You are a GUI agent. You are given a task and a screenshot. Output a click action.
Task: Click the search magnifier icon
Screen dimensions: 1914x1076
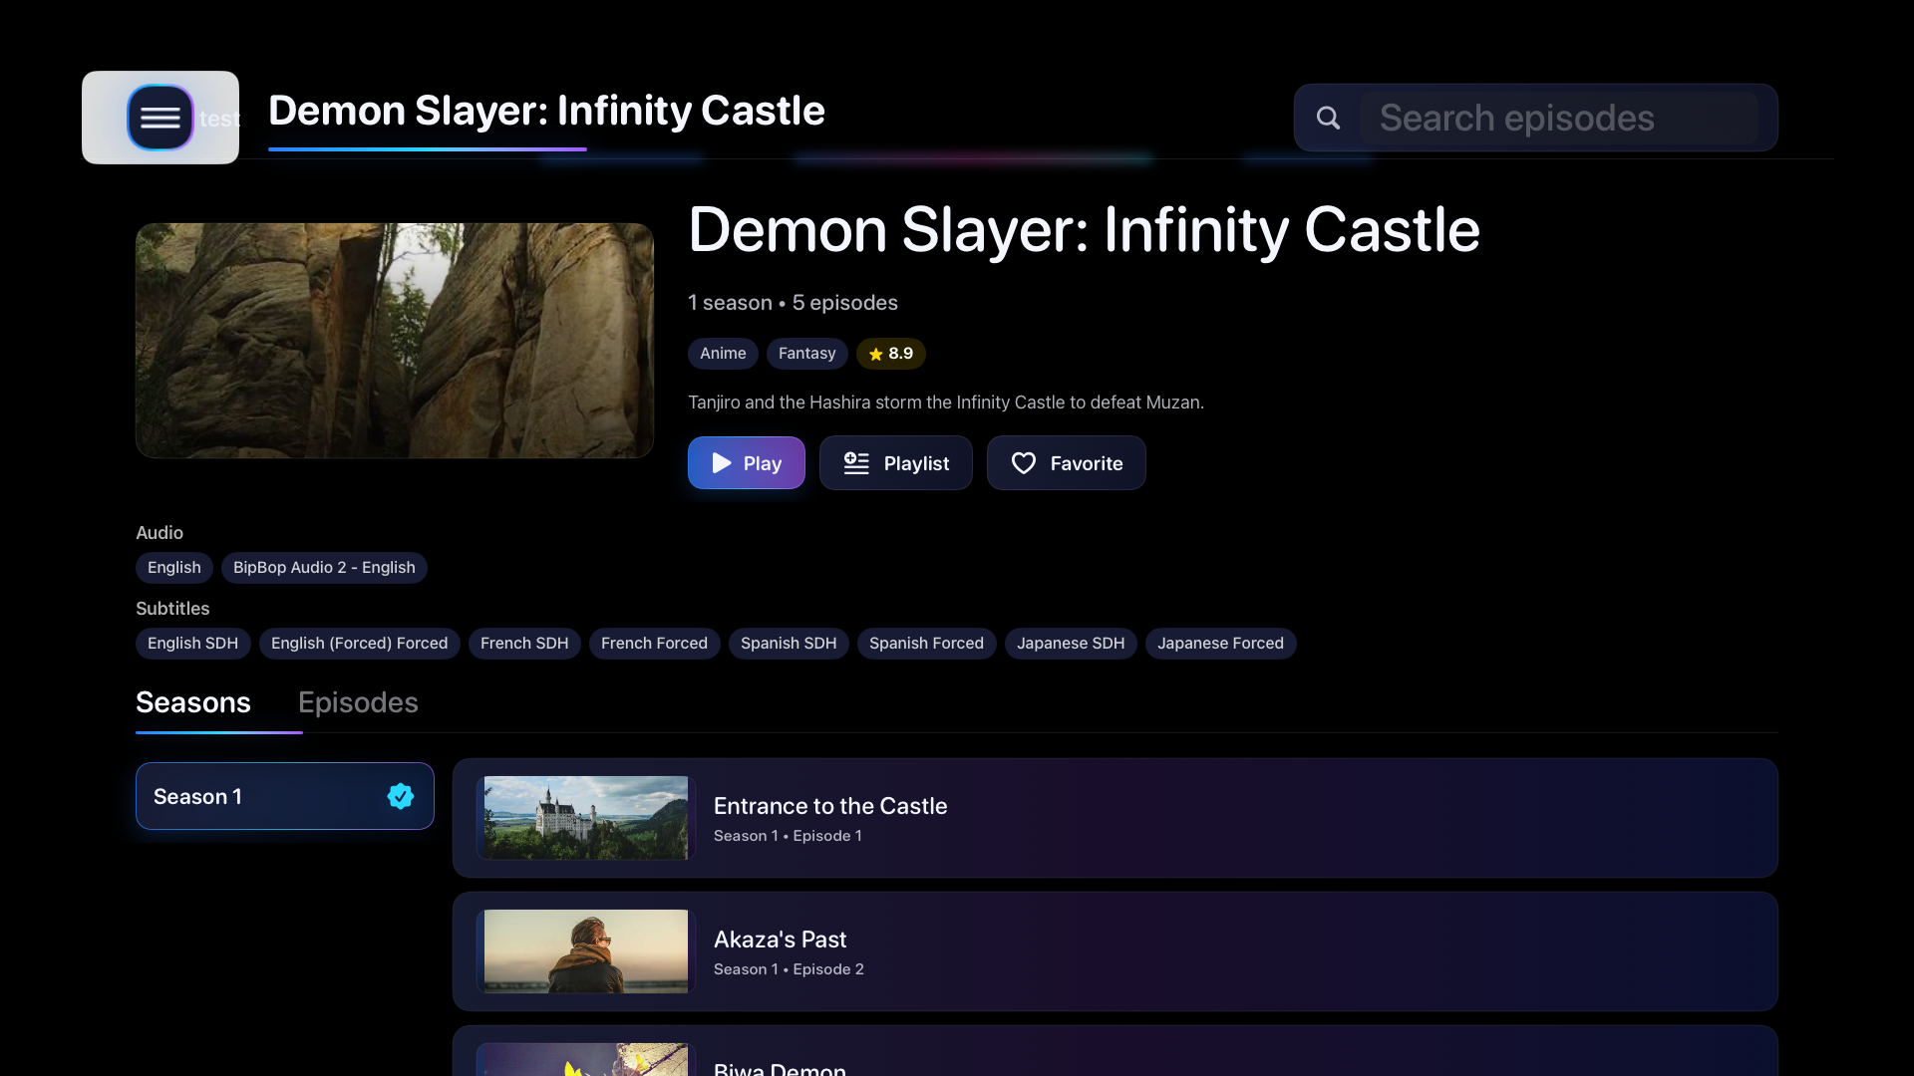point(1328,118)
